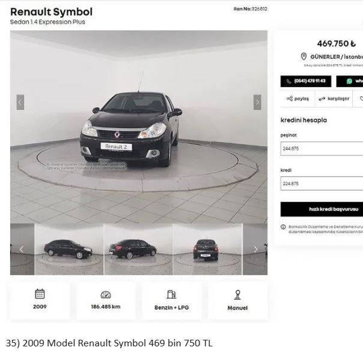This screenshot has width=363, height=359.
Task: Click the speedometer icon above 186.485 km
Action: (x=106, y=295)
